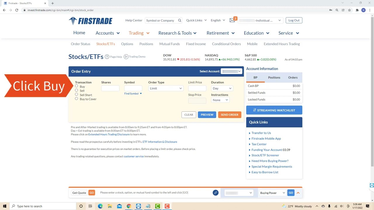Expand the Accounts menu
The width and height of the screenshot is (374, 210).
pos(108,33)
